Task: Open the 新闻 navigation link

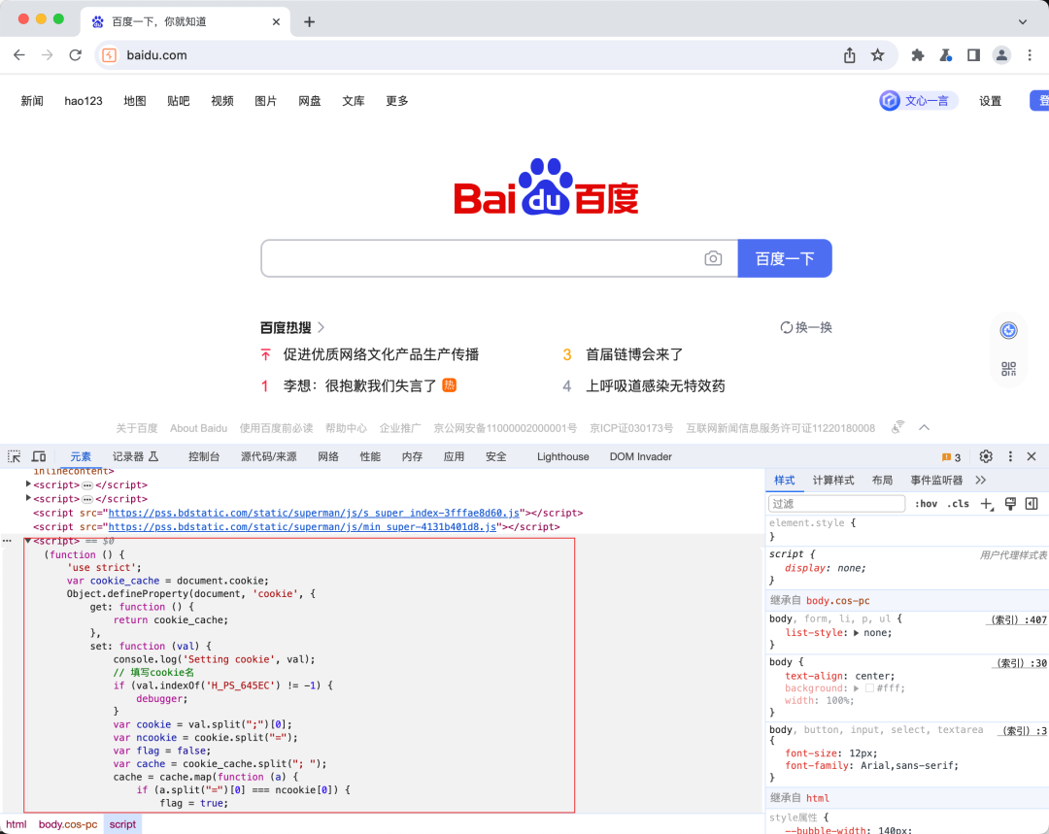Action: pos(32,101)
